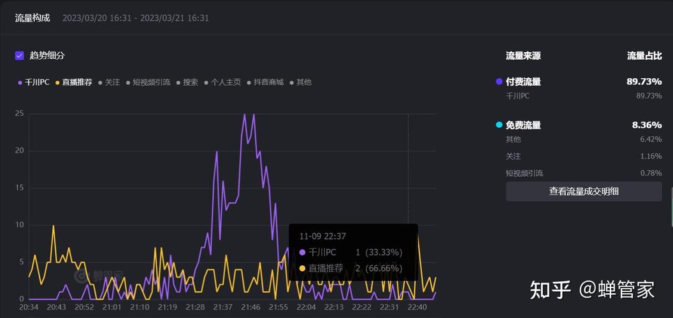Enable 个人主页 series in legend

point(222,82)
